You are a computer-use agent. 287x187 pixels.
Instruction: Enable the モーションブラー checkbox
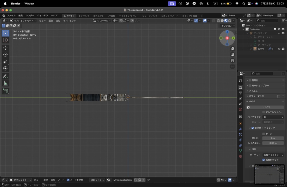pyautogui.click(x=250, y=86)
